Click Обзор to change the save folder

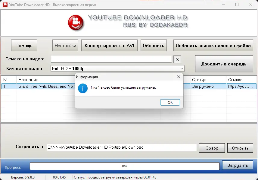pos(212,147)
